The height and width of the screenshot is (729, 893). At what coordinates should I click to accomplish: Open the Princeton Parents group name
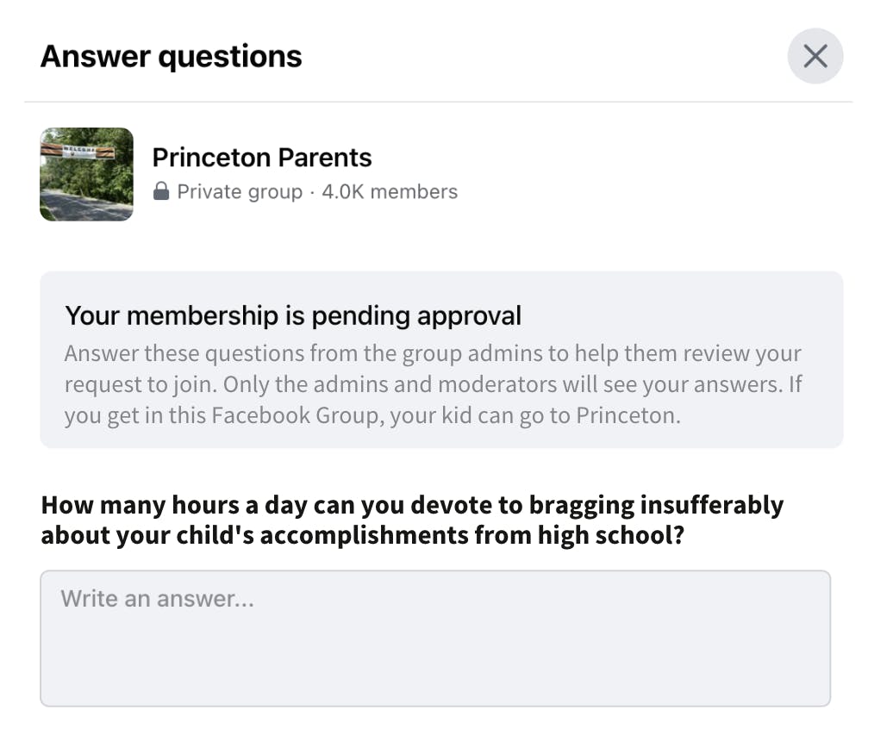[262, 158]
